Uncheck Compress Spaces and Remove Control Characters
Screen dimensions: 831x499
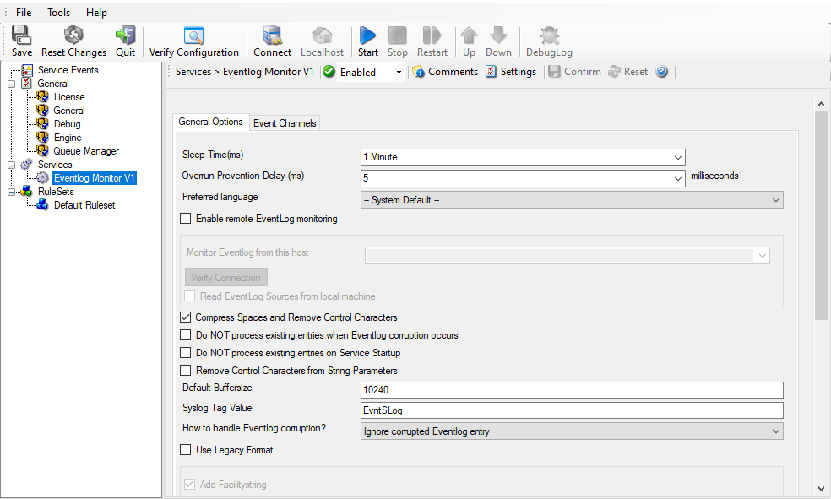(x=186, y=317)
